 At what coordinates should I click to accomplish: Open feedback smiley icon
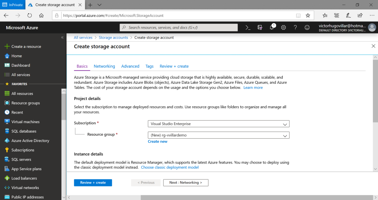click(x=307, y=28)
